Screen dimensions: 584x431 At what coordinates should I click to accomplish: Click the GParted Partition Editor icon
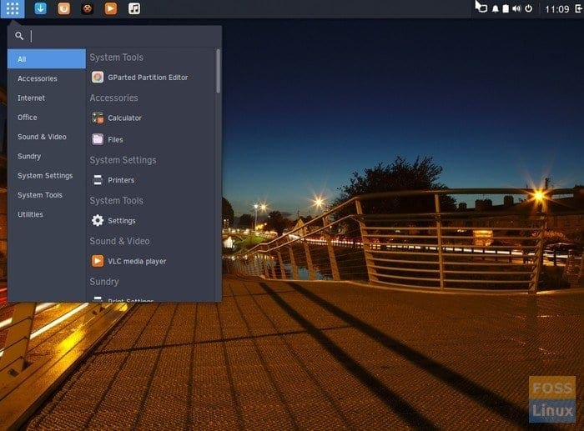coord(98,77)
